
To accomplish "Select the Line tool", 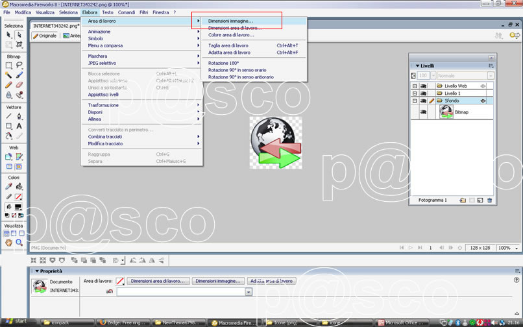I will click(x=8, y=116).
